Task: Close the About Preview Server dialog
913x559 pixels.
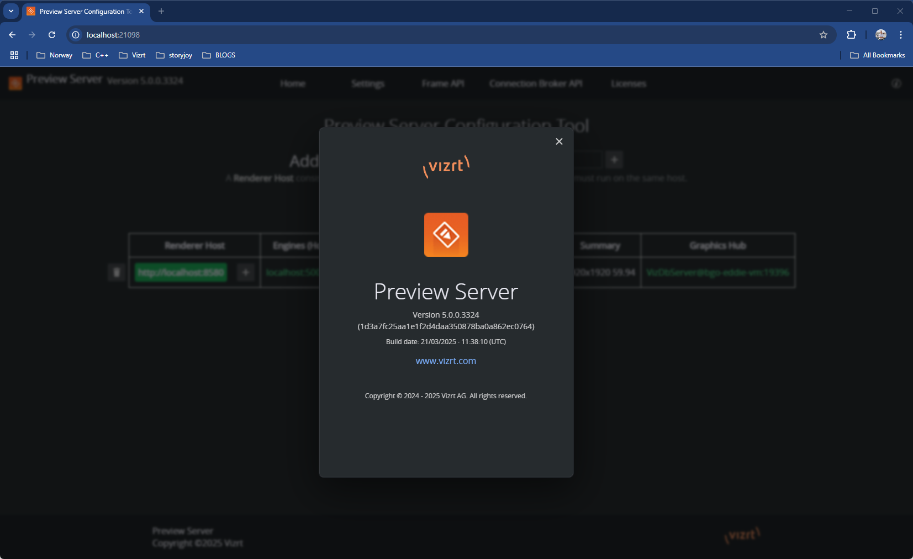Action: point(559,141)
